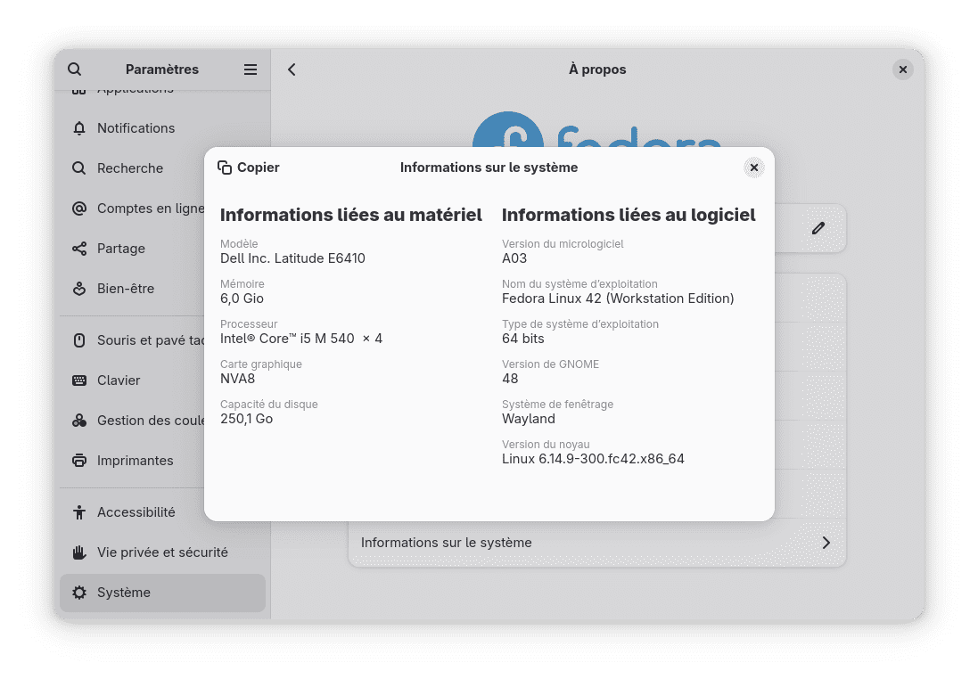Viewport: 978px width, 679px height.
Task: Click the "Paramètres" sidebar title
Action: 162,70
